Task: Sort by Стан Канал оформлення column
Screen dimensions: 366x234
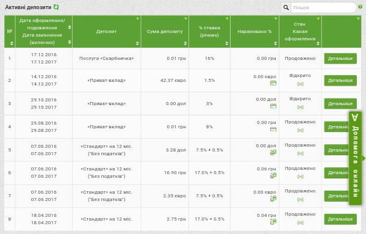Action: tap(318, 43)
